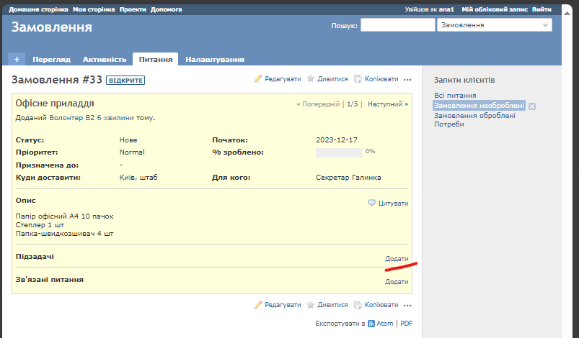
Task: Expand the project selector dropdown 'Замовлення'
Action: coord(494,24)
